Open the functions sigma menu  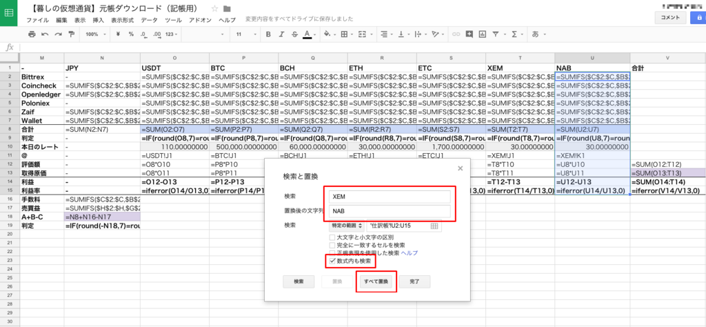tap(516, 34)
